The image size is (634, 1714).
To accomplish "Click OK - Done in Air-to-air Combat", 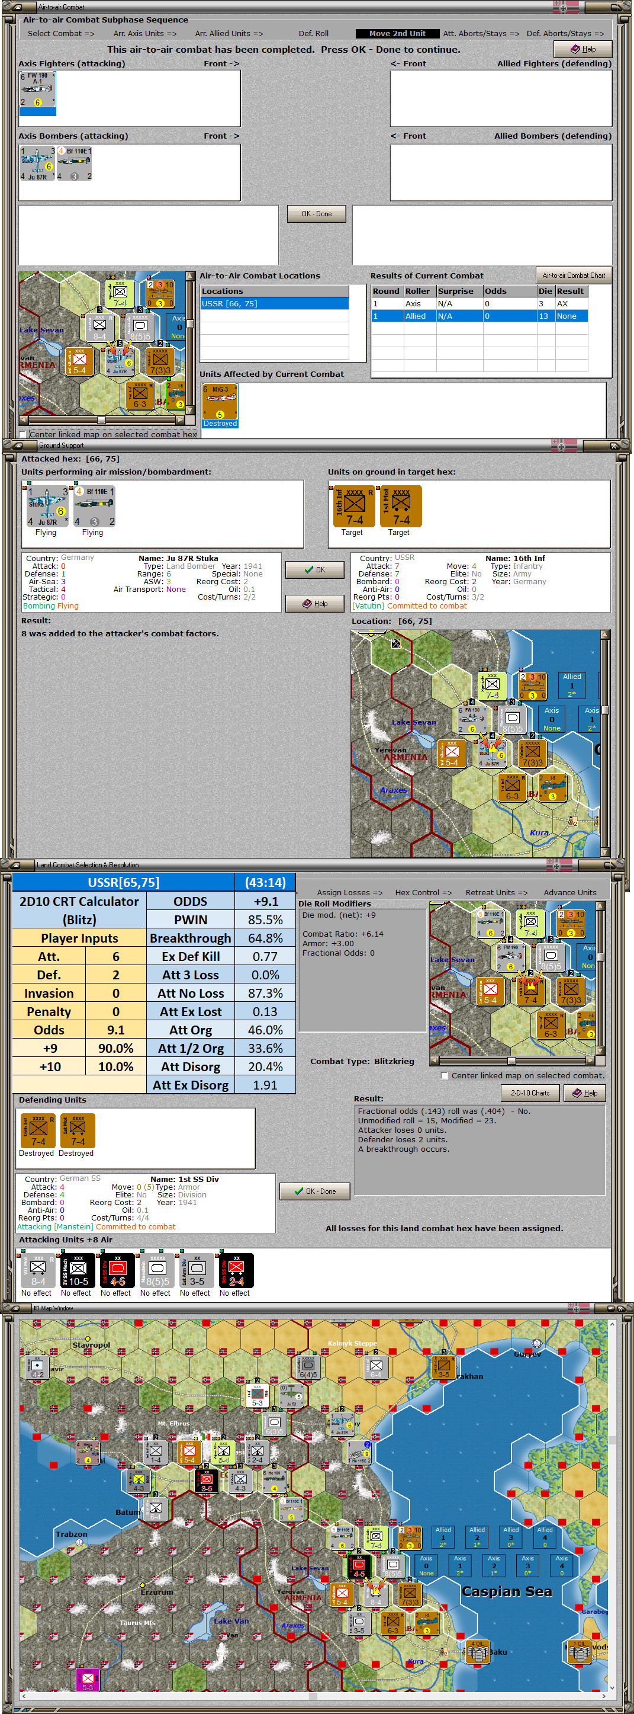I will 316,214.
